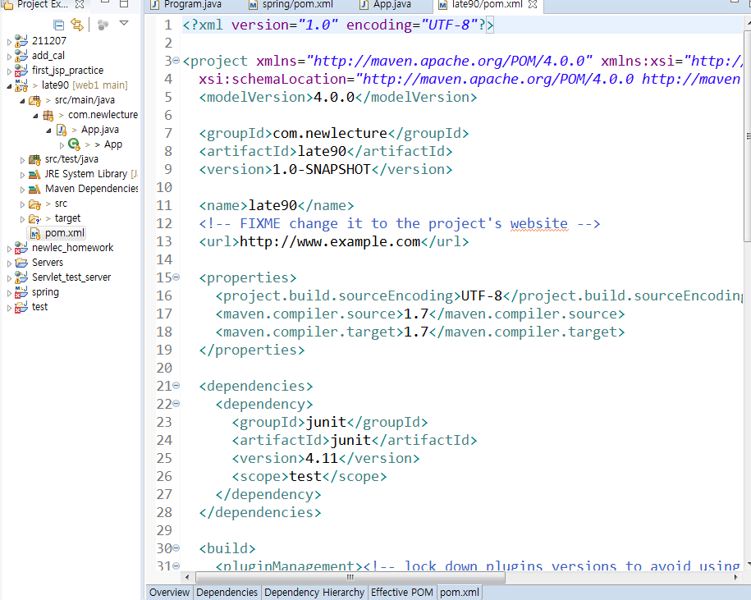Viewport: 751px width, 600px height.
Task: Click the App class icon
Action: (74, 144)
